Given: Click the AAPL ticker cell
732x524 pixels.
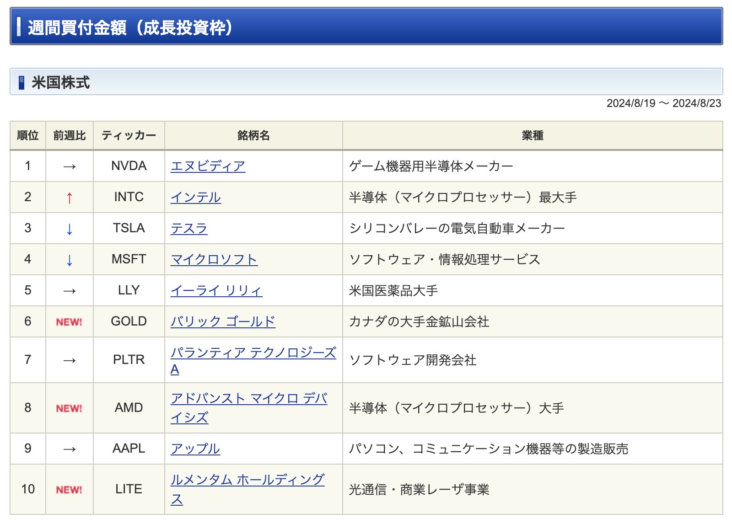Looking at the screenshot, I should click(129, 449).
